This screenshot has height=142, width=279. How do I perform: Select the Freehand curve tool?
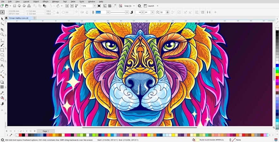[x=2, y=40]
